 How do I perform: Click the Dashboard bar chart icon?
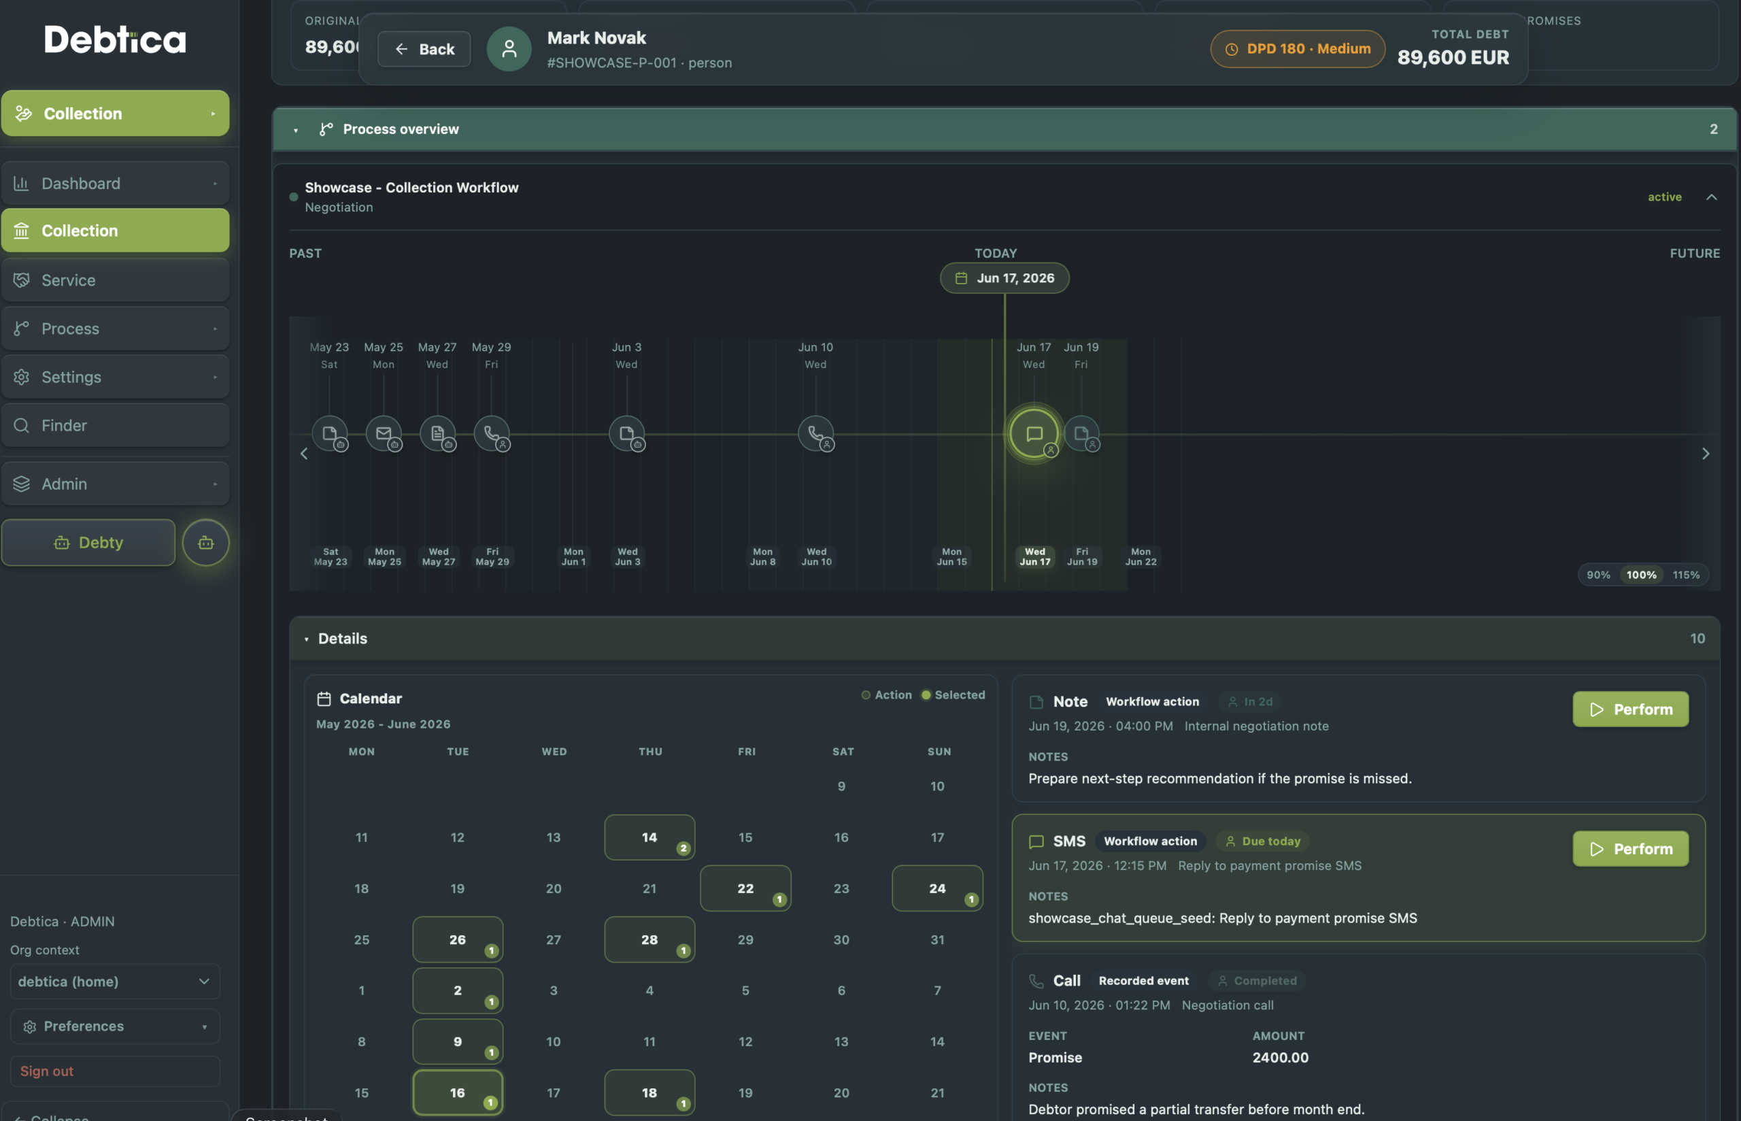click(21, 184)
